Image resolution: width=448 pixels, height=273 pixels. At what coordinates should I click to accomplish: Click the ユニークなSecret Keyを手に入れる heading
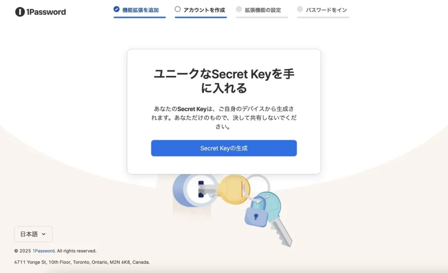click(x=224, y=81)
